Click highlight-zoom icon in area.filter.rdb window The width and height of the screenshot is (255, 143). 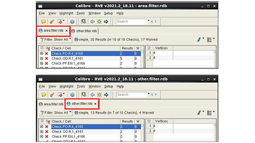(84, 21)
